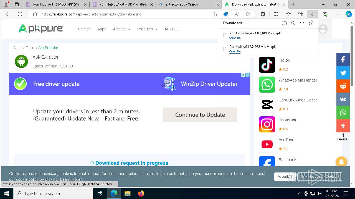This screenshot has height=199, width=355.
Task: Open the AdChoices icon on banner
Action: coord(243,75)
